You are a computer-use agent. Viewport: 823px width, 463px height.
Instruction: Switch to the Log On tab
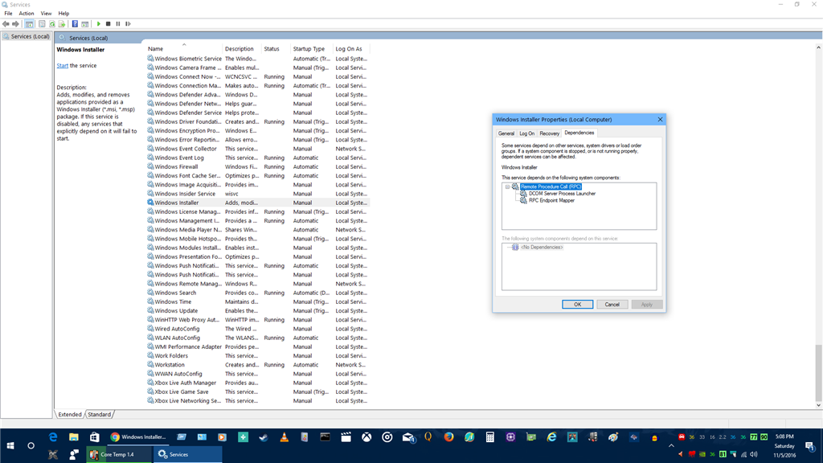click(527, 133)
